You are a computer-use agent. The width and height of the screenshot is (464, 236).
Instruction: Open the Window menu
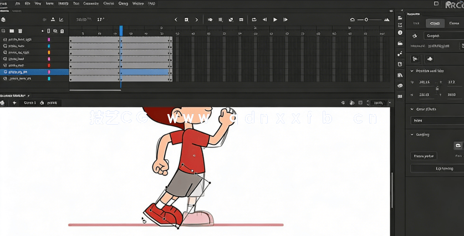[138, 3]
